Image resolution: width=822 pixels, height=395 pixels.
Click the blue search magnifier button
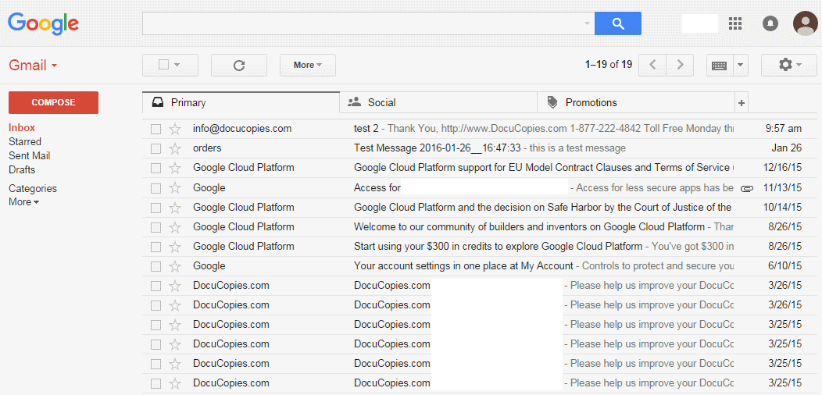pyautogui.click(x=617, y=23)
